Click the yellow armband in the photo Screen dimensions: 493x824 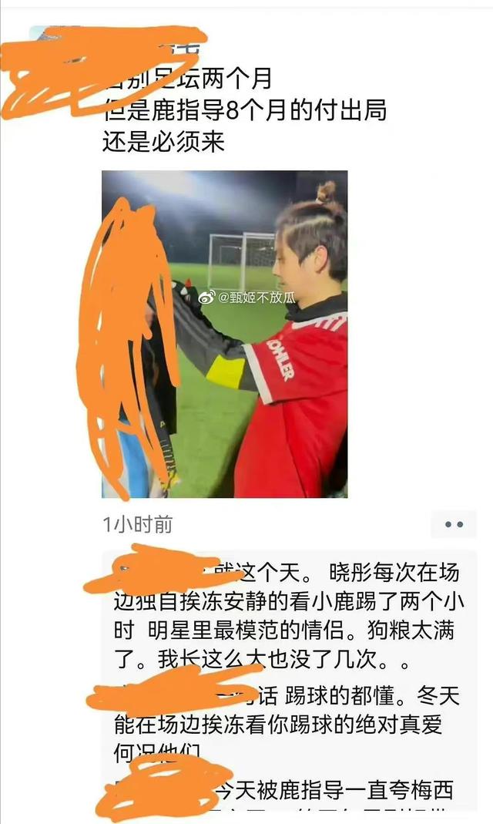(226, 372)
